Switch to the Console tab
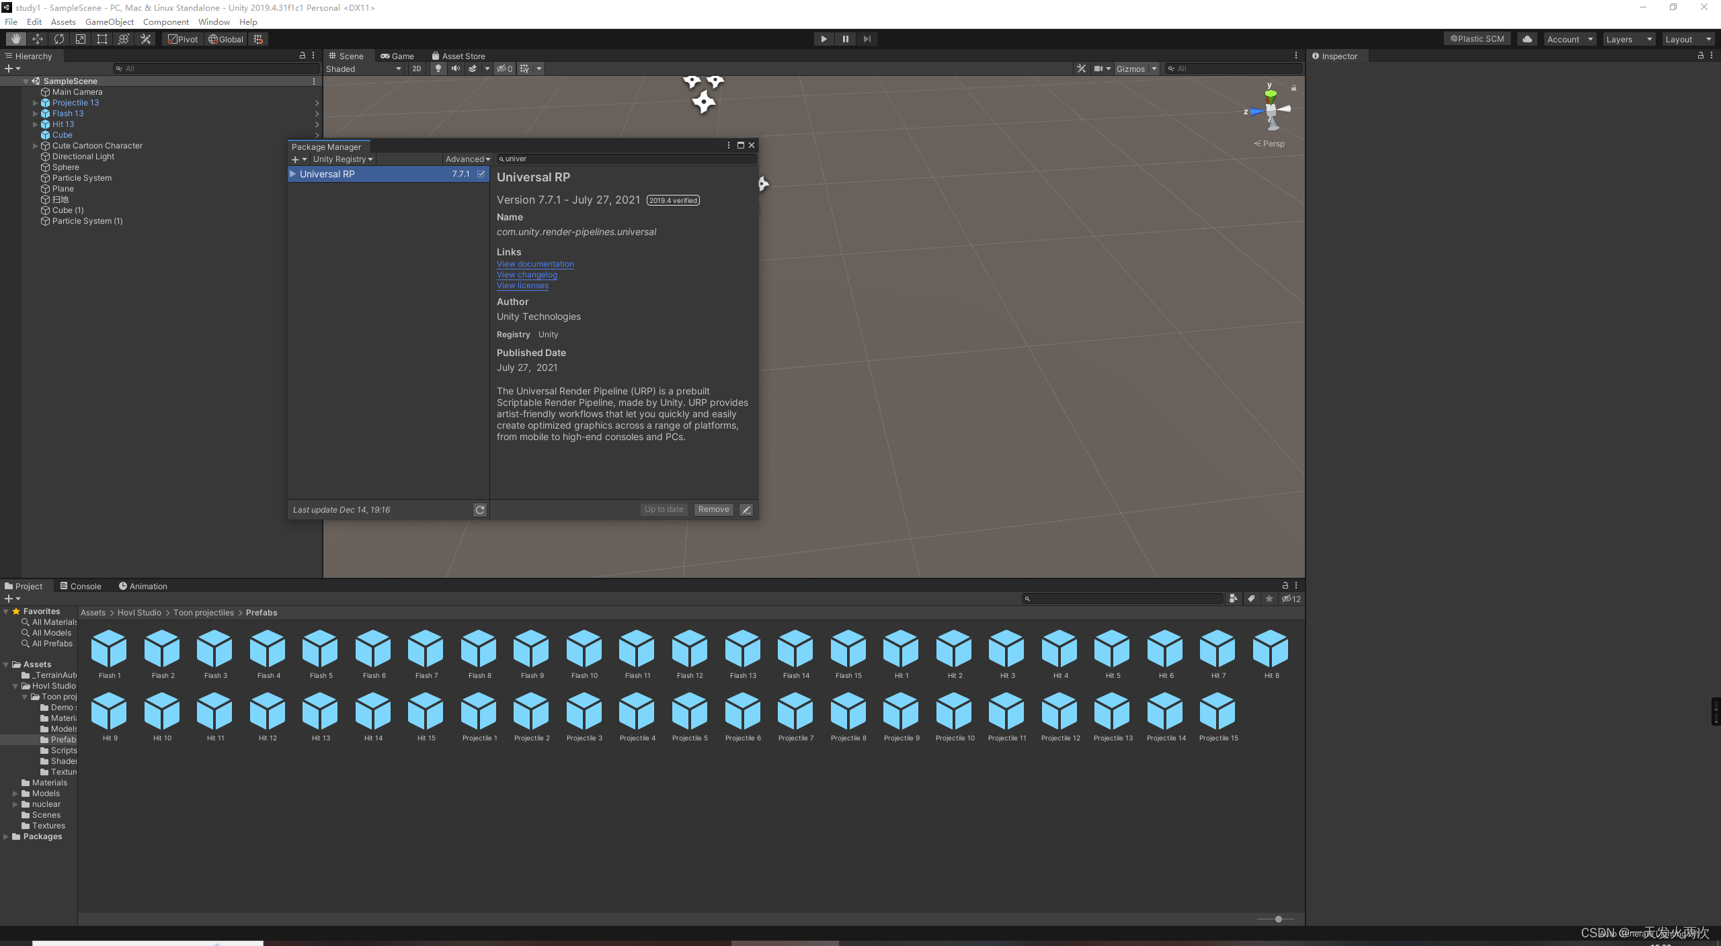Image resolution: width=1721 pixels, height=946 pixels. coord(80,586)
